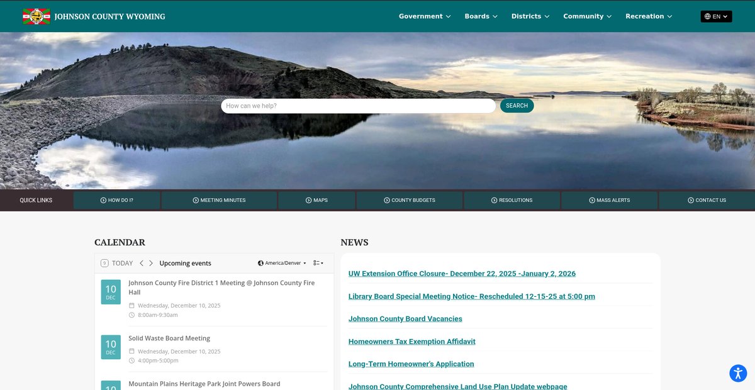The height and width of the screenshot is (390, 755).
Task: Click the QUICK LINKS label
Action: [36, 200]
